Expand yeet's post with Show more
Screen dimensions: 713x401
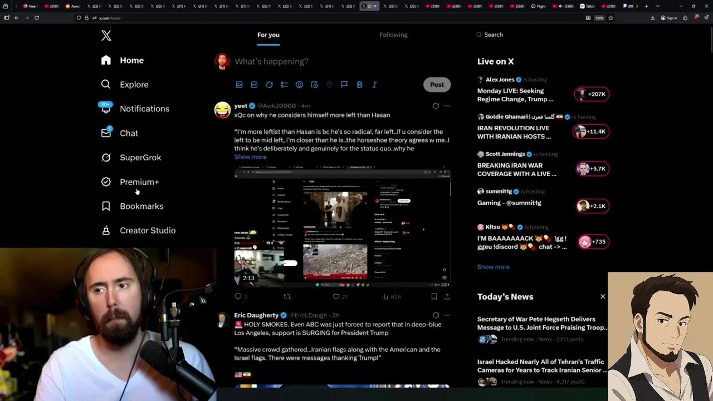(250, 157)
